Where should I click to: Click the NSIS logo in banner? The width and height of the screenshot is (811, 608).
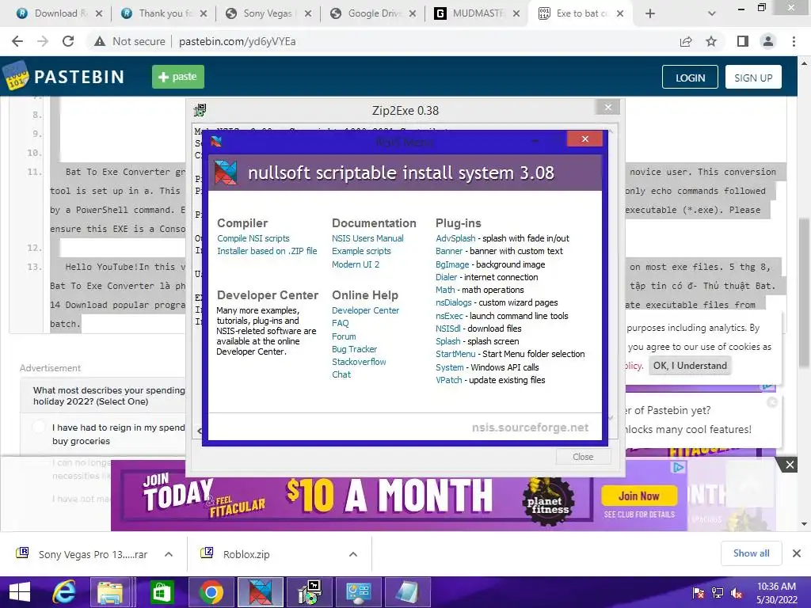[x=226, y=172]
